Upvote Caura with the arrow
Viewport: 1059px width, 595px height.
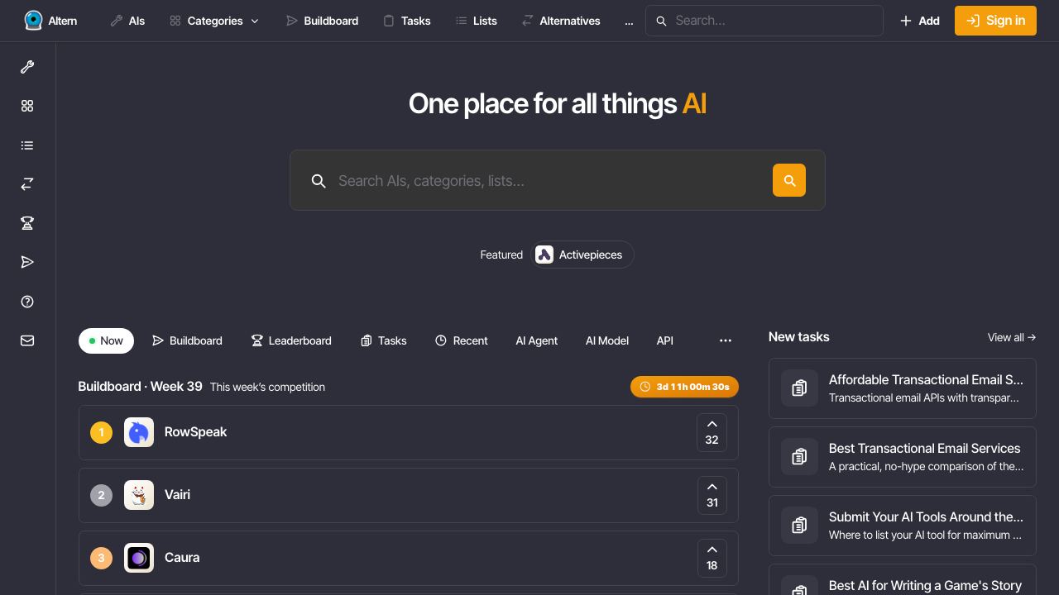point(712,558)
